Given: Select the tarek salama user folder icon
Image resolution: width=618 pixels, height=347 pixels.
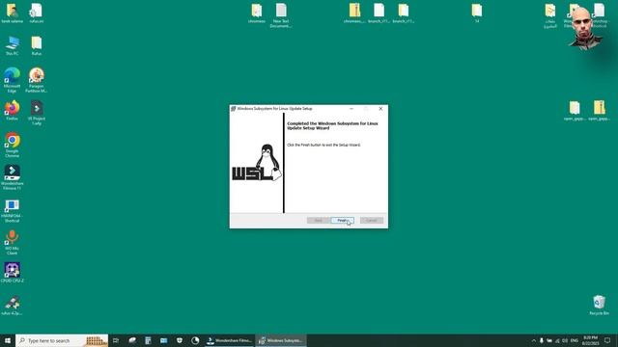Looking at the screenshot, I should 13,13.
